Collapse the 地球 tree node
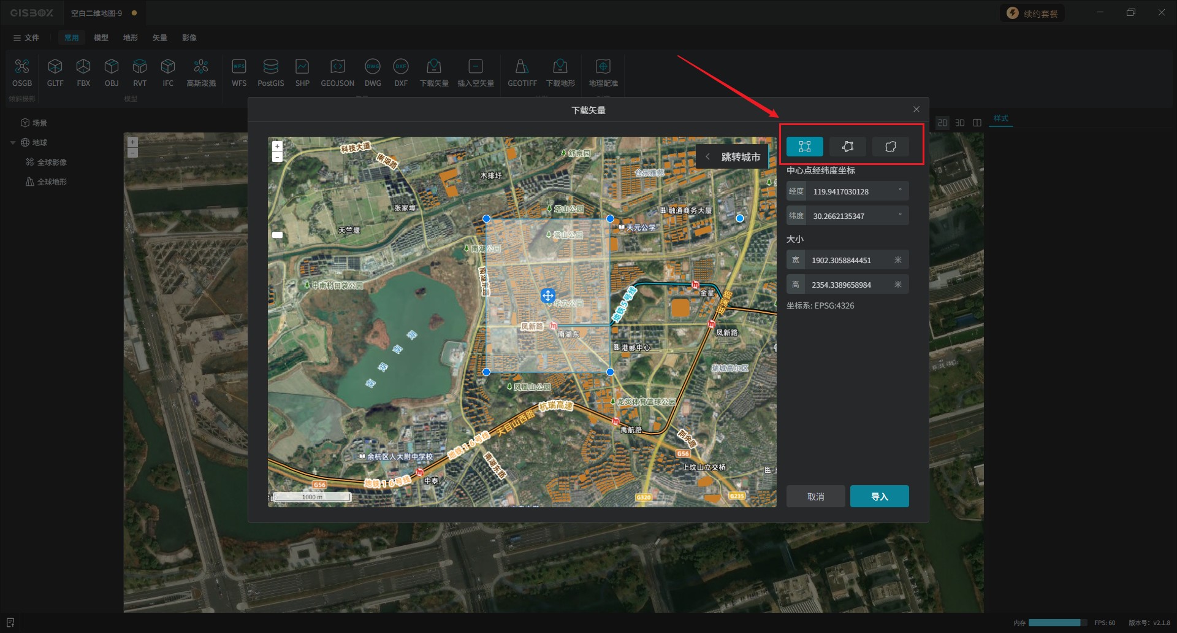1177x633 pixels. pyautogui.click(x=13, y=143)
